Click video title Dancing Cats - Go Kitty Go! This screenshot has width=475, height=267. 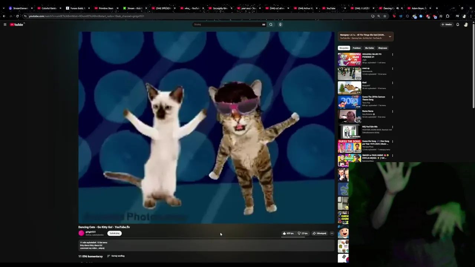tap(104, 227)
